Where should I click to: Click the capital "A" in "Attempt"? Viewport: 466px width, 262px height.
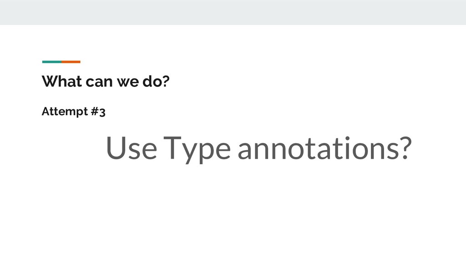[x=46, y=111]
